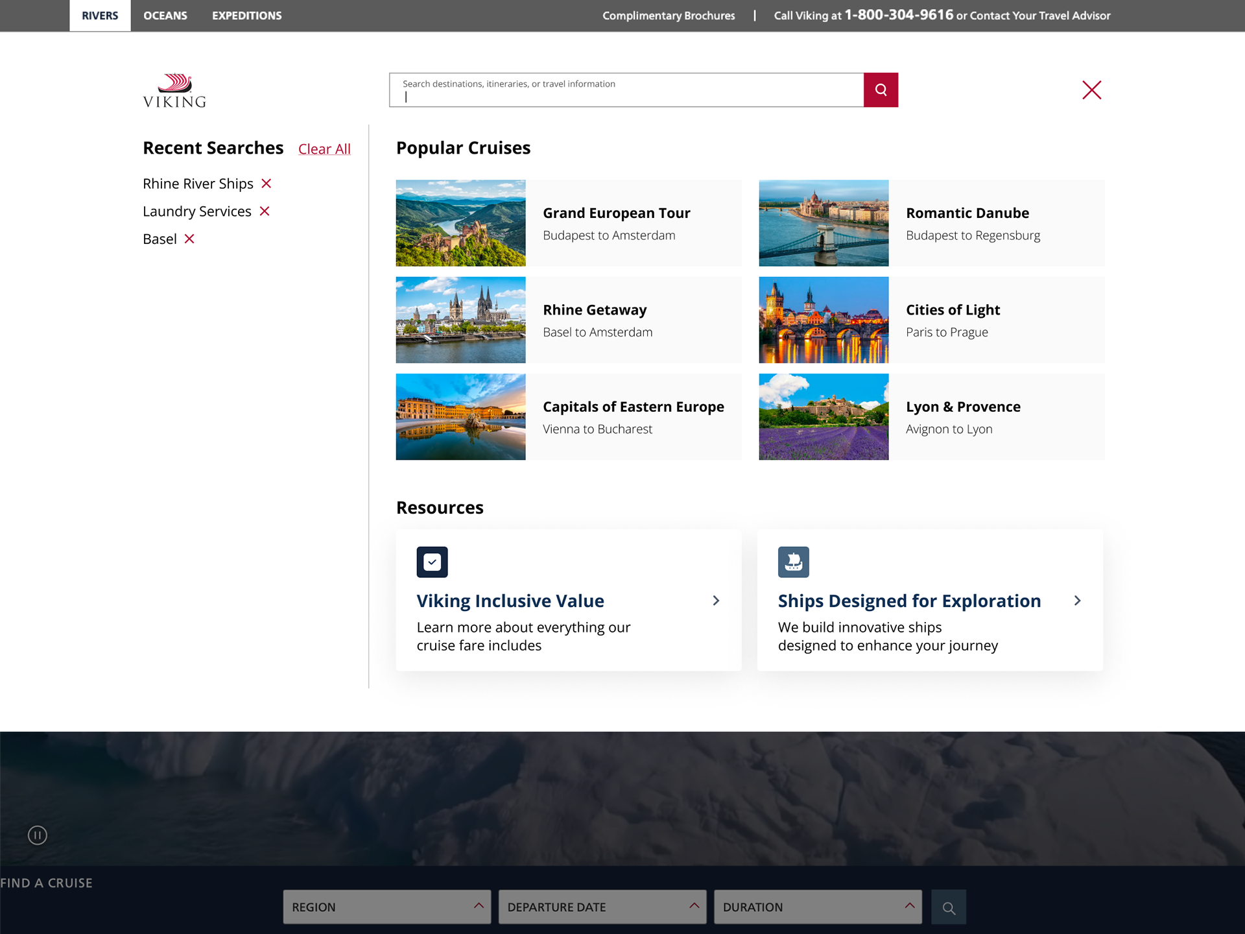Click Grand European Tour title
The width and height of the screenshot is (1245, 934).
point(617,213)
